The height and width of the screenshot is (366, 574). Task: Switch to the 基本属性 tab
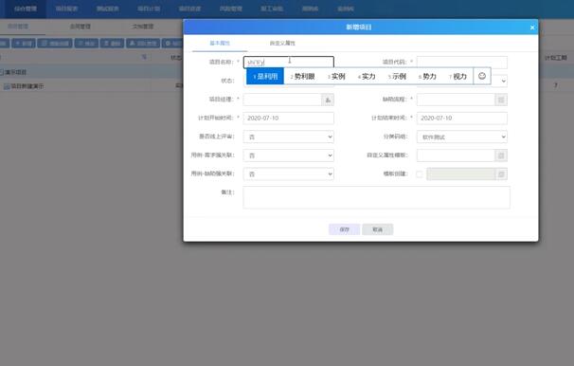click(220, 43)
